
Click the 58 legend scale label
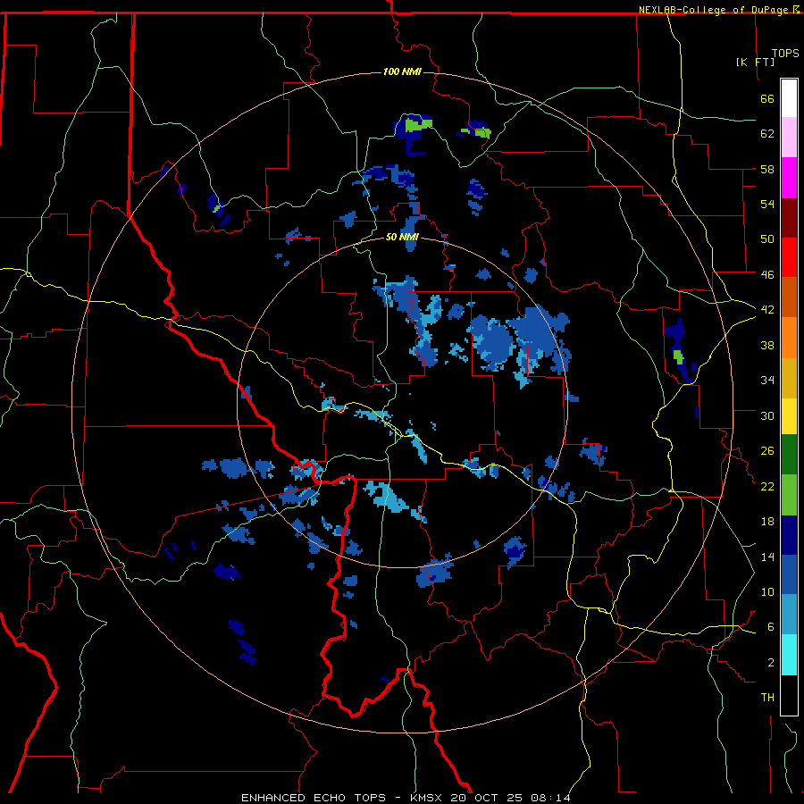pos(767,169)
